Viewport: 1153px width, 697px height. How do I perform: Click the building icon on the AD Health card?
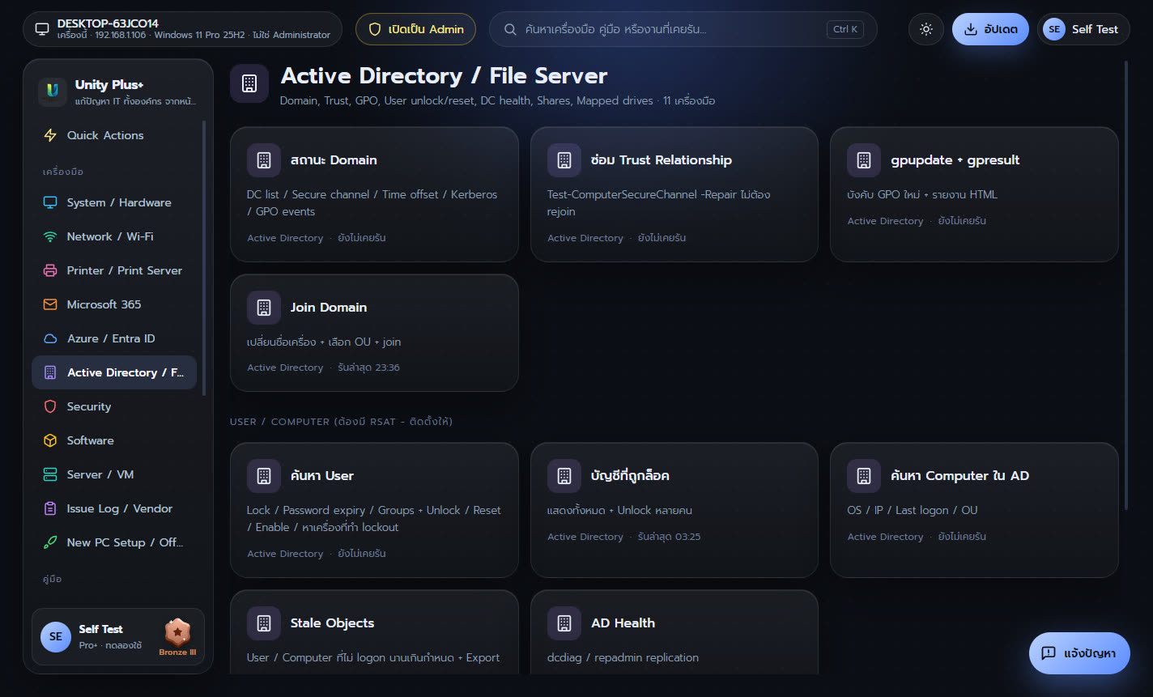564,623
